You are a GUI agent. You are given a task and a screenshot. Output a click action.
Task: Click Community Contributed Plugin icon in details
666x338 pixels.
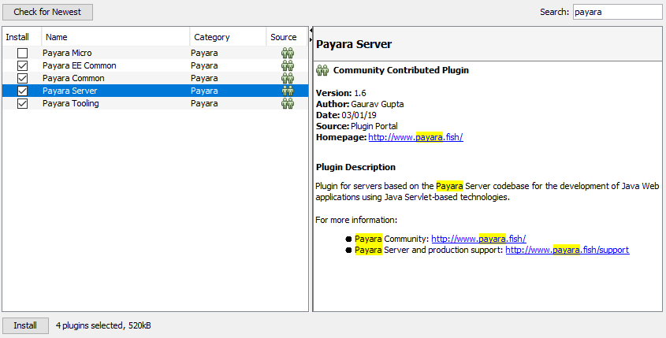pos(322,70)
